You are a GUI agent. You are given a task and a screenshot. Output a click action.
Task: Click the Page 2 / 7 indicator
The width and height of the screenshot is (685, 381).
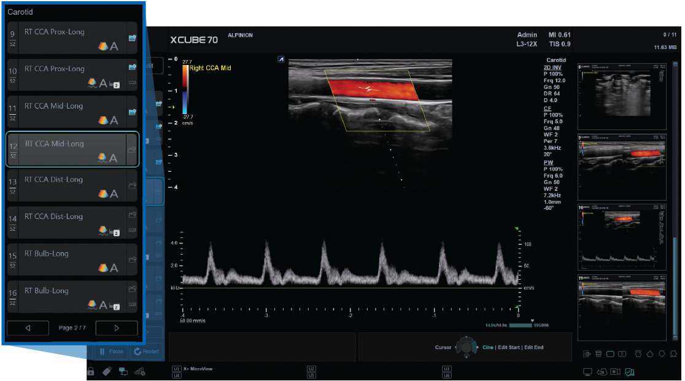[72, 328]
